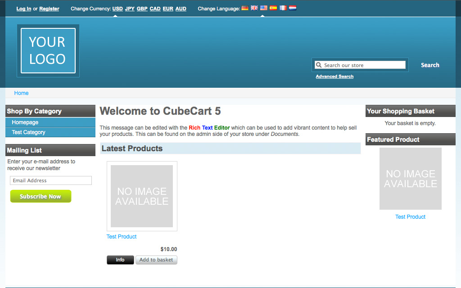The width and height of the screenshot is (461, 288).
Task: Change currency to JPY
Action: (x=130, y=9)
